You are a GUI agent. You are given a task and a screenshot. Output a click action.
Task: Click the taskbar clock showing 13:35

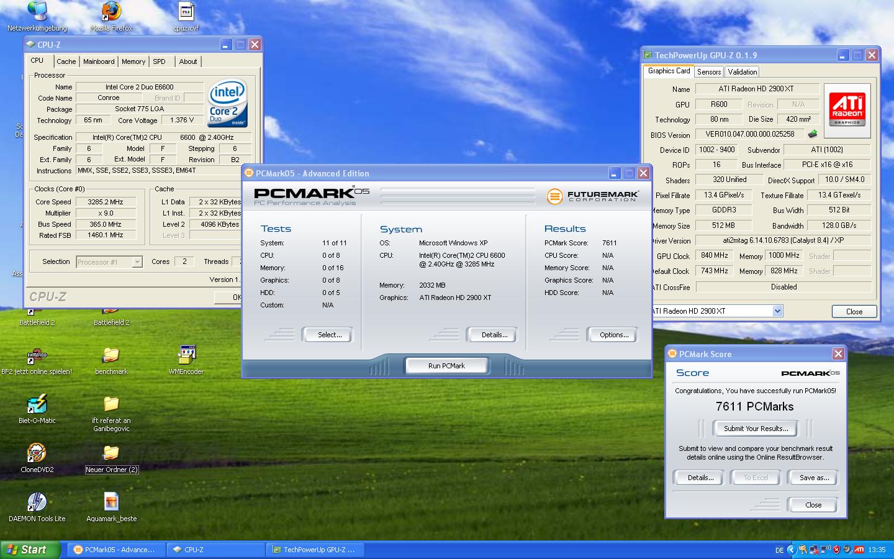tap(877, 550)
